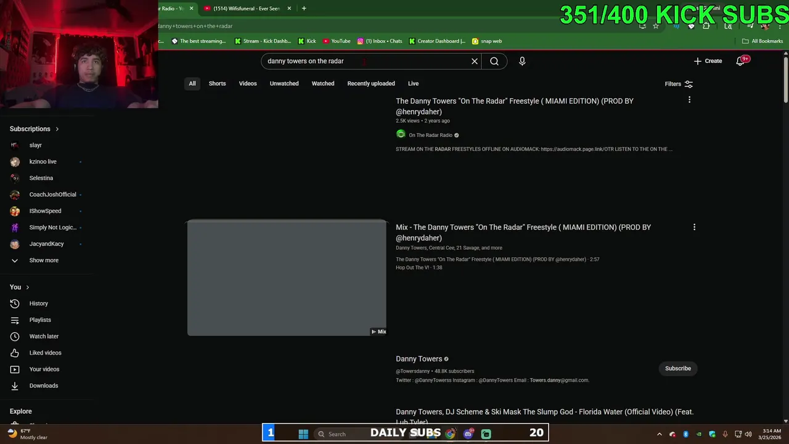Click the On The Radar Radio channel avatar

[x=401, y=134]
